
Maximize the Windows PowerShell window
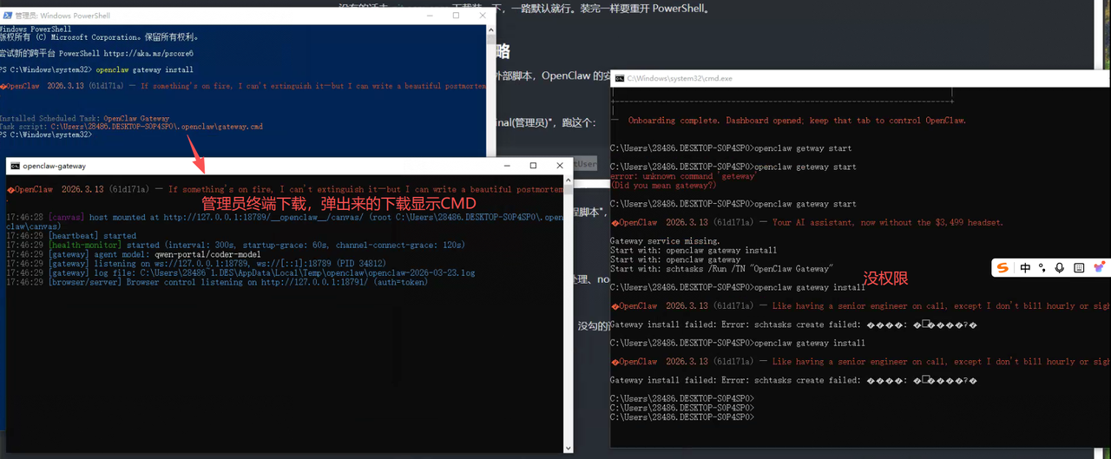click(456, 16)
